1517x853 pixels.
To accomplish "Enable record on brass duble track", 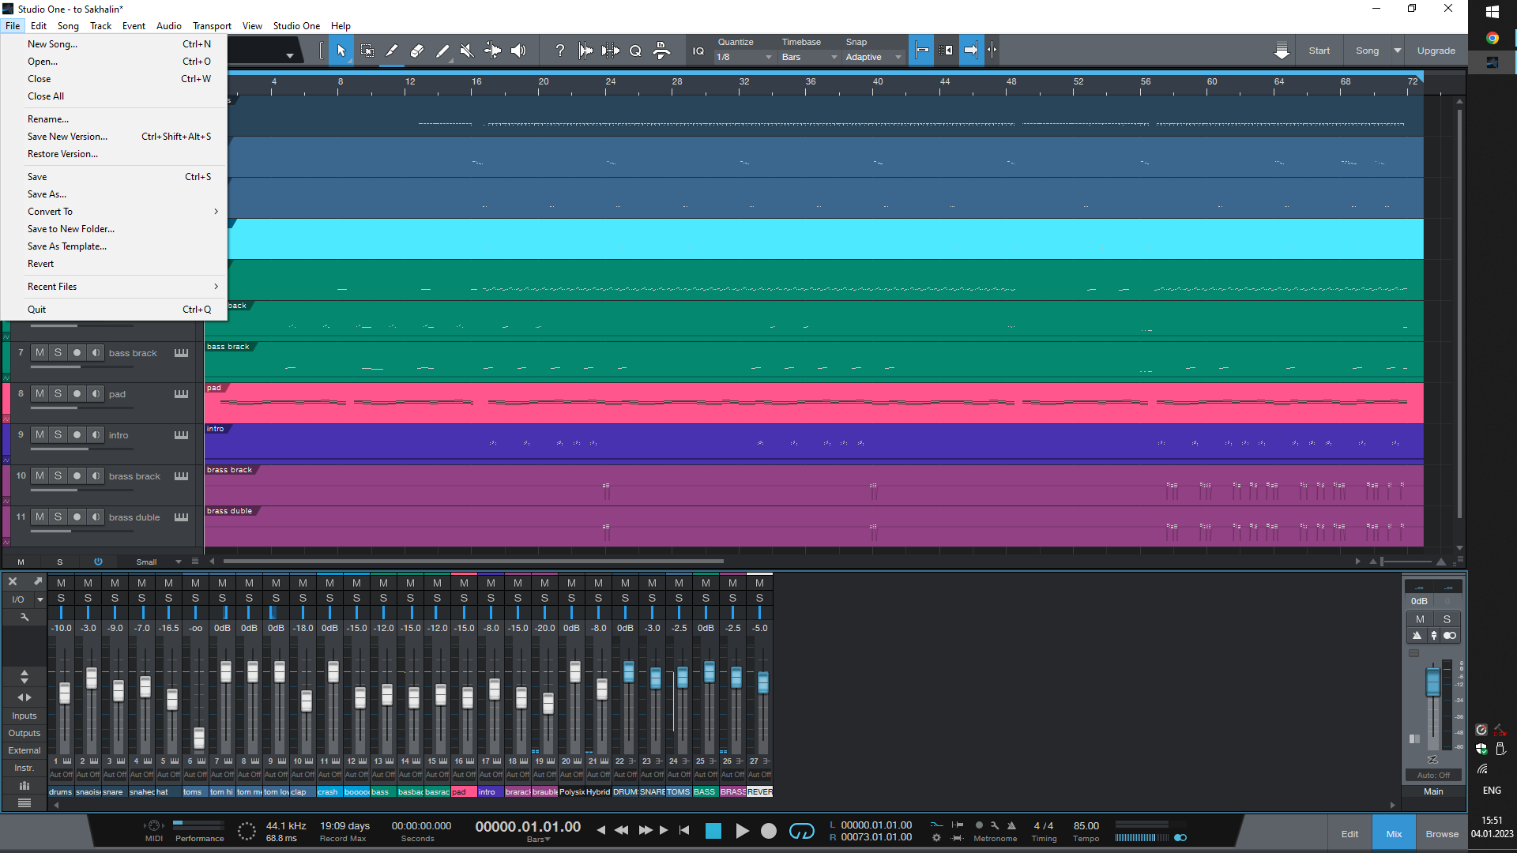I will point(77,517).
